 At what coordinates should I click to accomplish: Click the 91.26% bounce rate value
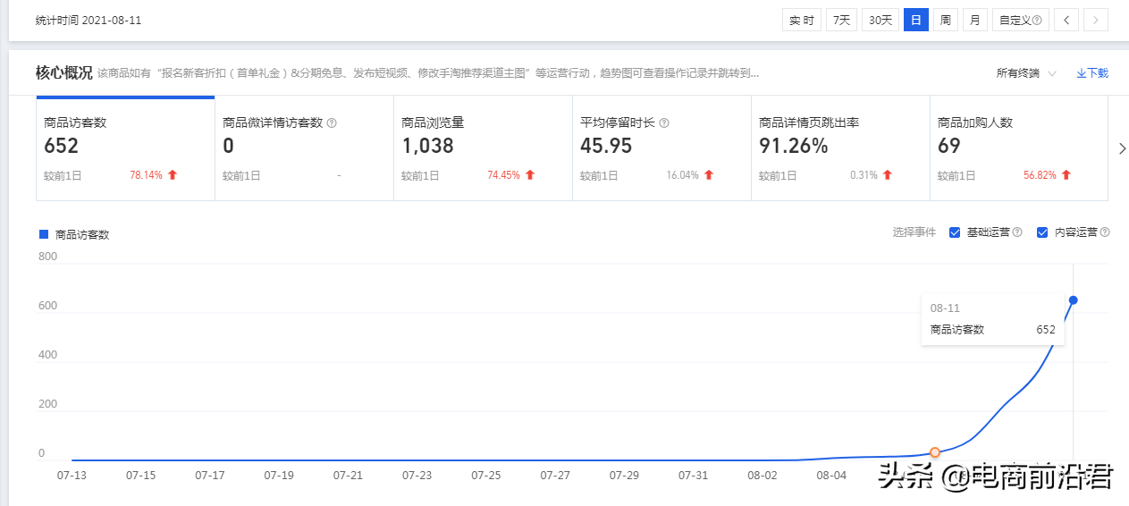pyautogui.click(x=794, y=146)
